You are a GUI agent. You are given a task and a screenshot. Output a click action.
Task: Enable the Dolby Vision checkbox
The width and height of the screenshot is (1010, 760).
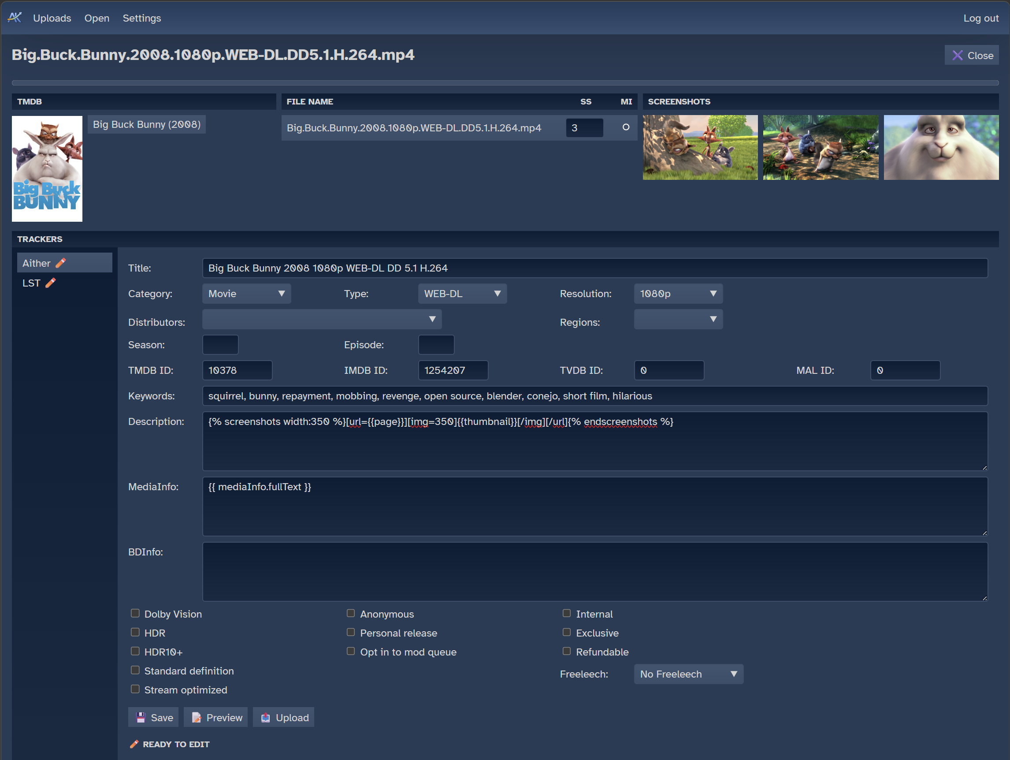[x=135, y=613]
